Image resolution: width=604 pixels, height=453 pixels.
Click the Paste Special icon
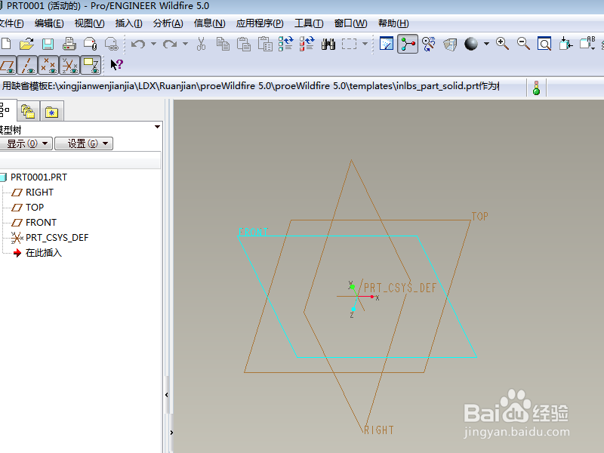pyautogui.click(x=265, y=44)
